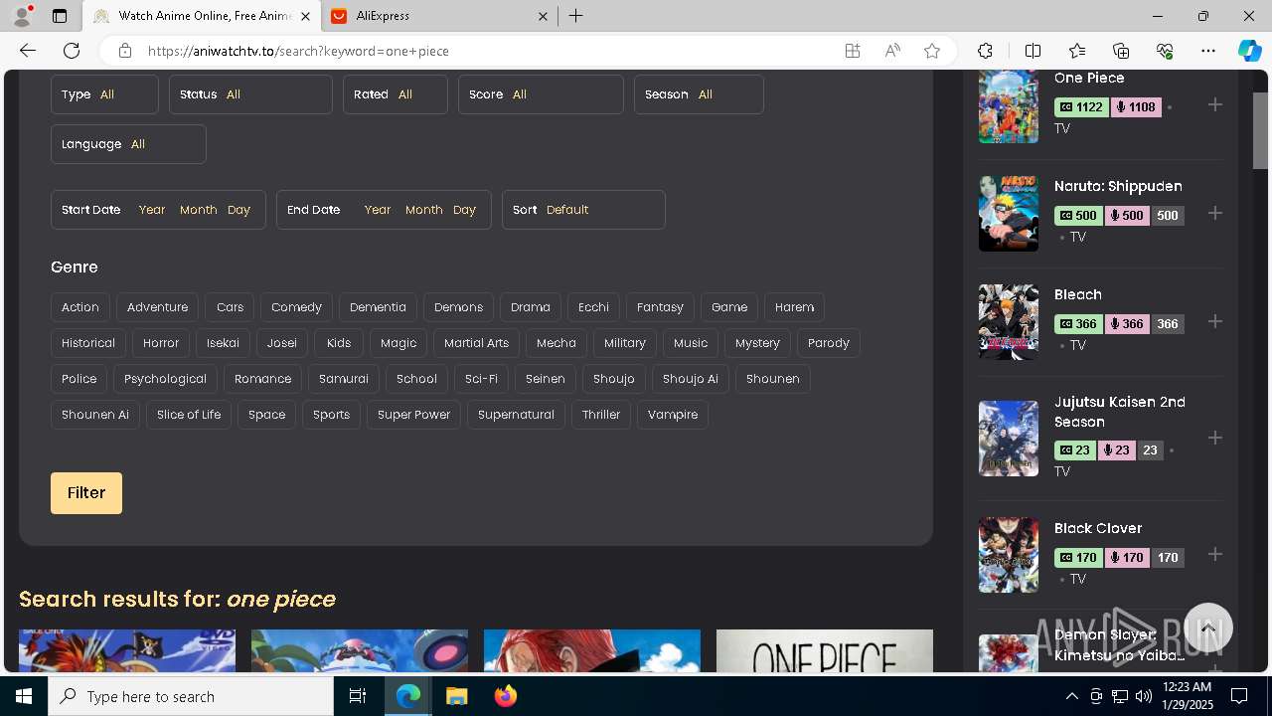Toggle the Comedy genre tag
This screenshot has width=1272, height=716.
[296, 307]
